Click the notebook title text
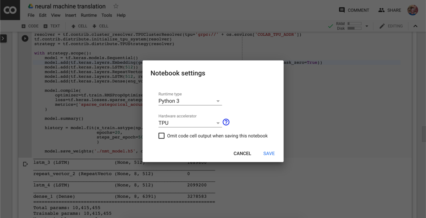Image resolution: width=426 pixels, height=218 pixels. click(x=70, y=6)
